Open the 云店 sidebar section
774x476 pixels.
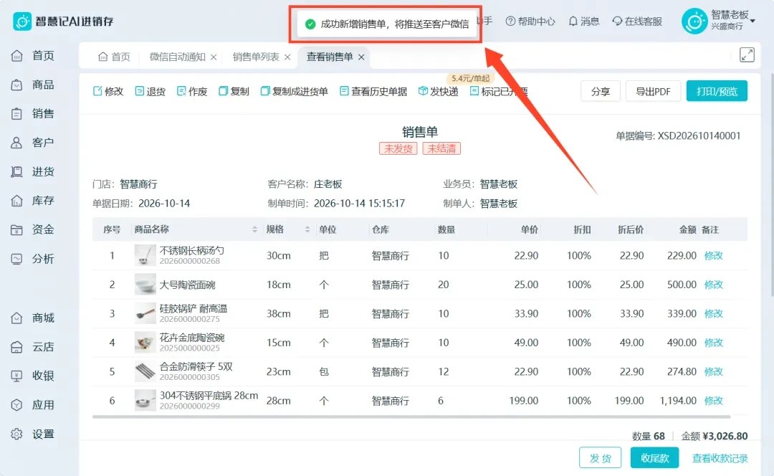pos(32,347)
